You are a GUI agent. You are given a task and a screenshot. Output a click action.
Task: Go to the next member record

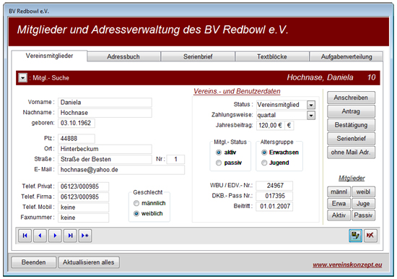click(55, 236)
